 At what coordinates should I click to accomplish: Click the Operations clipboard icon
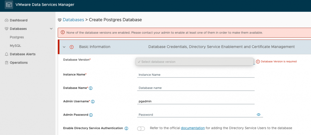click(x=7, y=63)
